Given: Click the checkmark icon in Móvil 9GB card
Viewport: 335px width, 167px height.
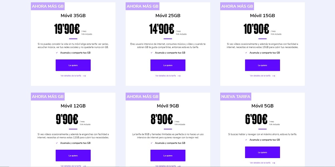Looking at the screenshot, I should tap(152, 143).
